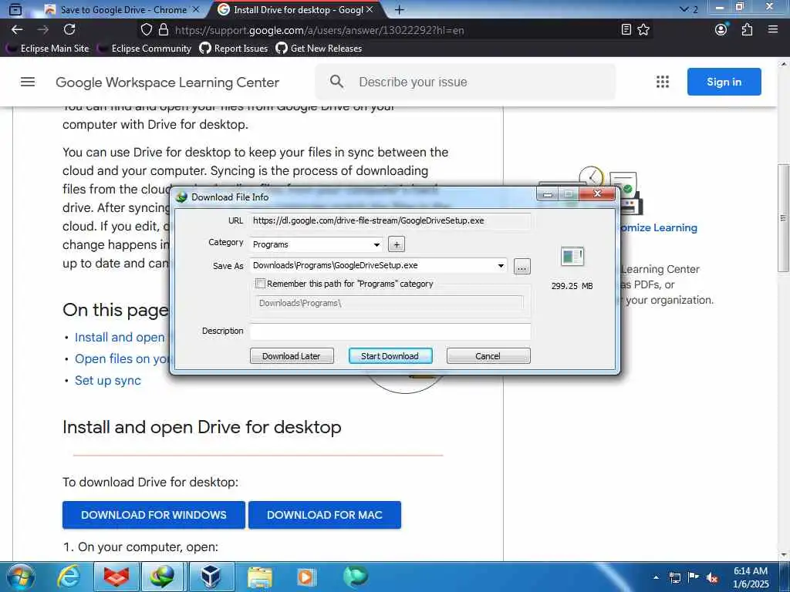790x592 pixels.
Task: Click the Windows Start orb
Action: [x=20, y=577]
